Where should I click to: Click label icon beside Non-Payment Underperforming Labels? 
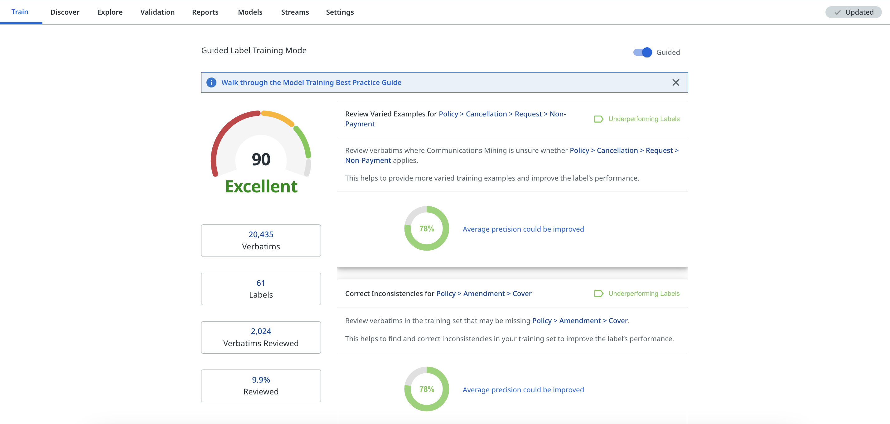(598, 119)
